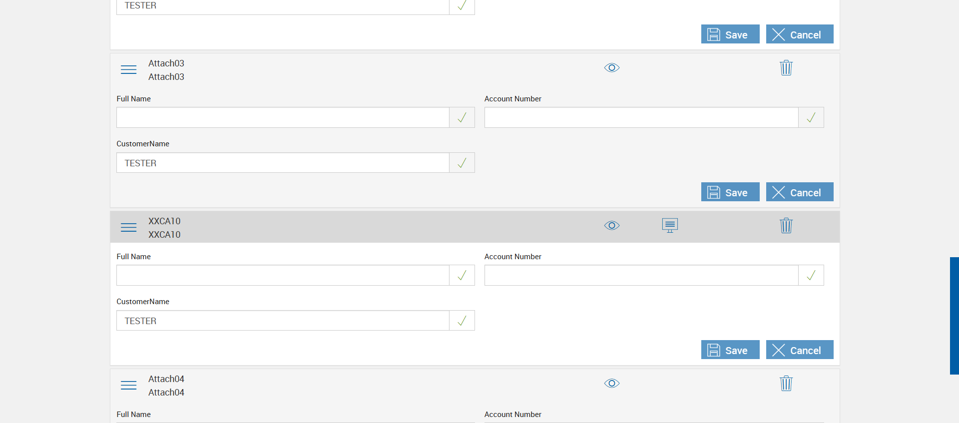959x423 pixels.
Task: Toggle the eye visibility icon for Attach03
Action: [x=612, y=68]
